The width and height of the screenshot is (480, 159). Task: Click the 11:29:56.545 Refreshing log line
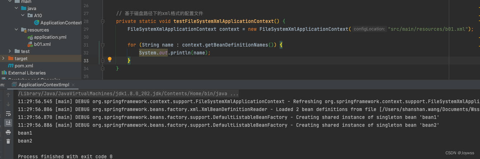click(x=249, y=101)
